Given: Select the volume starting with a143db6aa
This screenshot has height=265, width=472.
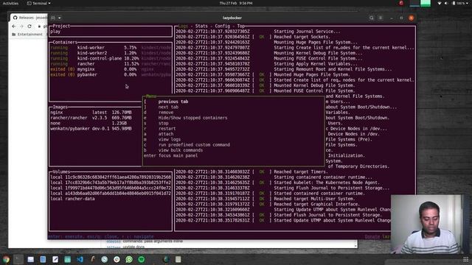Looking at the screenshot, I should pos(111,193).
